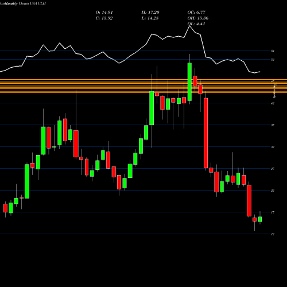Image resolution: width=287 pixels, height=287 pixels.
Task: Click the 22 price axis label
Action: coord(273,191)
